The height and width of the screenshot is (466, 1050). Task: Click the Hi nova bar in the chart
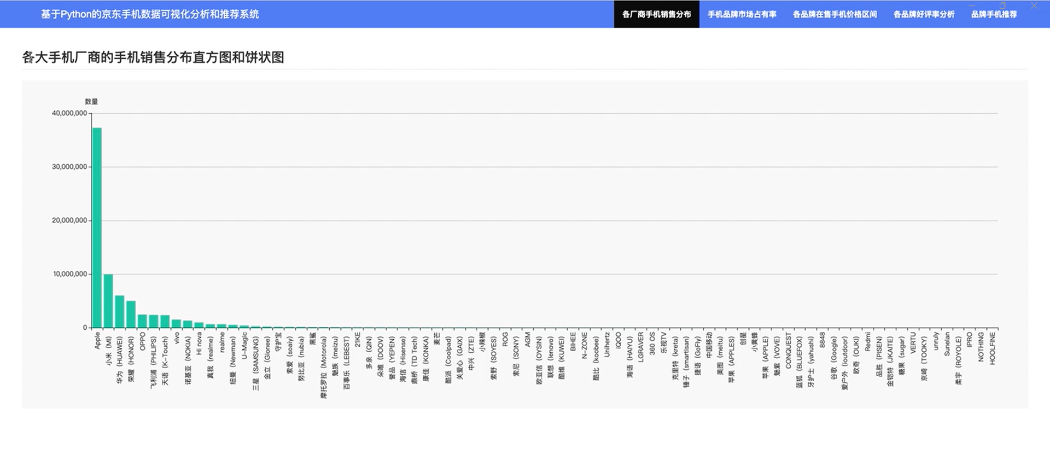pyautogui.click(x=199, y=325)
